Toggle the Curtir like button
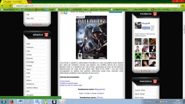This screenshot has height=104, width=185. coord(146,28)
